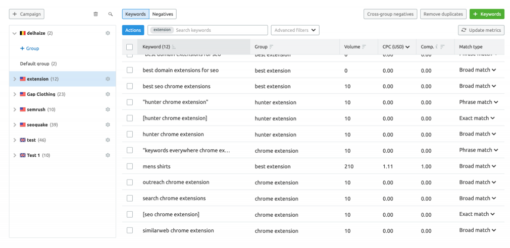Viewport: 510px width, 248px height.
Task: Change match type for [seo chrome extension] row
Action: point(477,214)
